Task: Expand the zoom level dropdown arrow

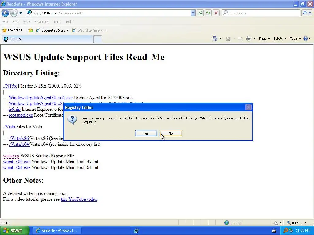Action: (306, 223)
